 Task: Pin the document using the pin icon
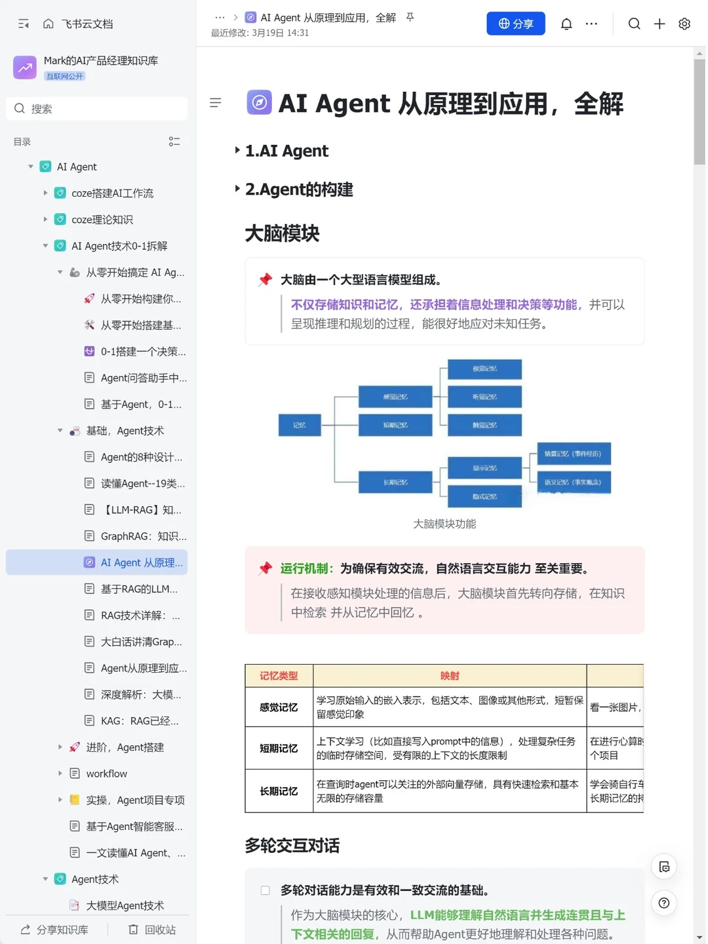tap(410, 18)
